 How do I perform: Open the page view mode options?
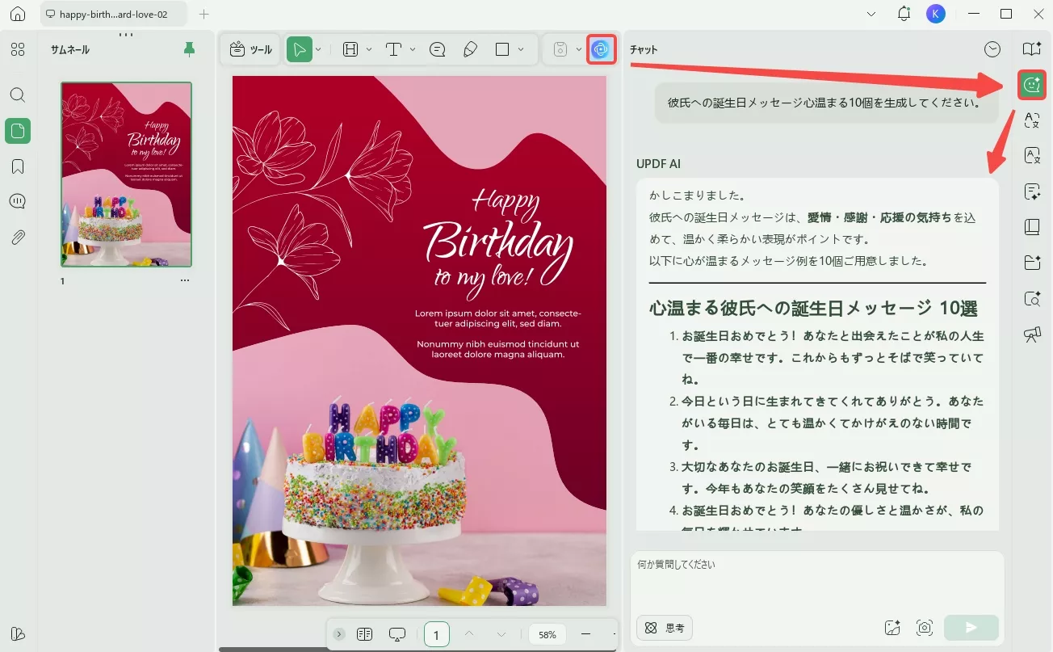tap(364, 634)
